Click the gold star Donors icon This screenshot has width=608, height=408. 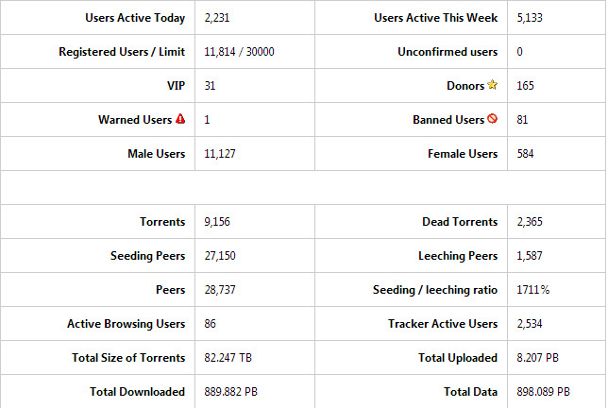tap(493, 85)
